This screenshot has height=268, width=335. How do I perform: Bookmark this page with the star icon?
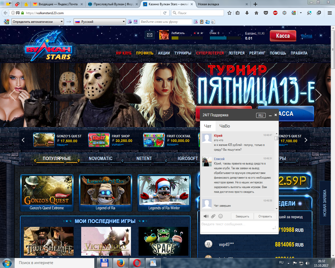coord(229,13)
